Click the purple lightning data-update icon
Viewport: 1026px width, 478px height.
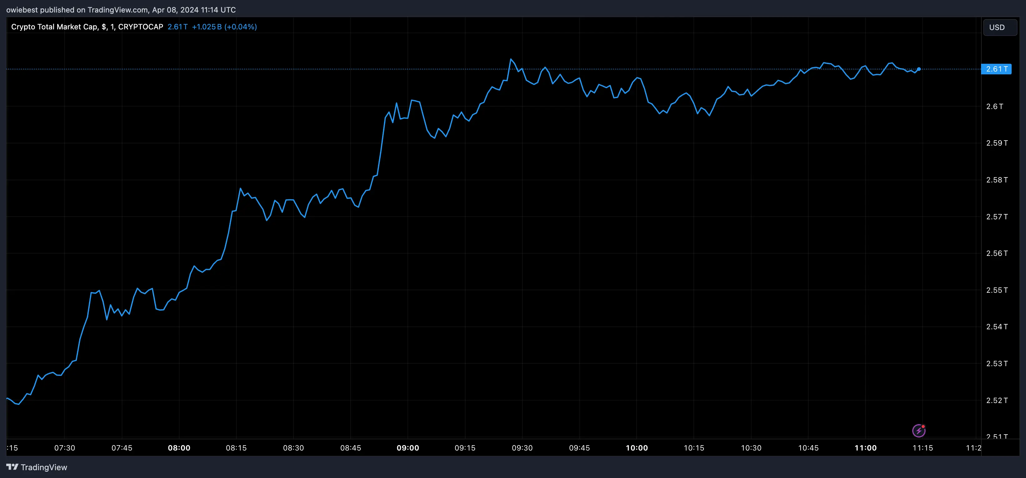919,430
